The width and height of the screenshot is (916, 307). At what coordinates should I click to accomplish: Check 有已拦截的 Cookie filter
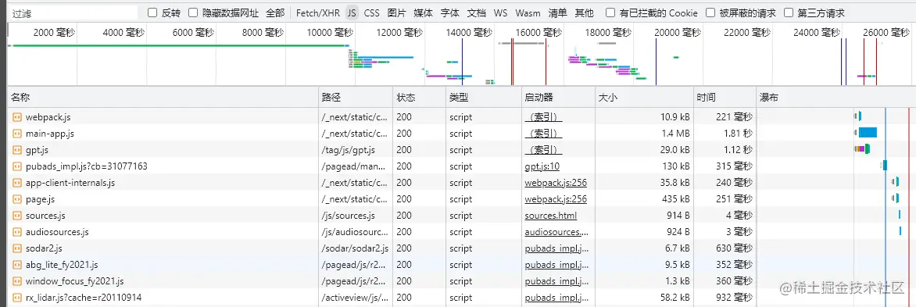610,12
